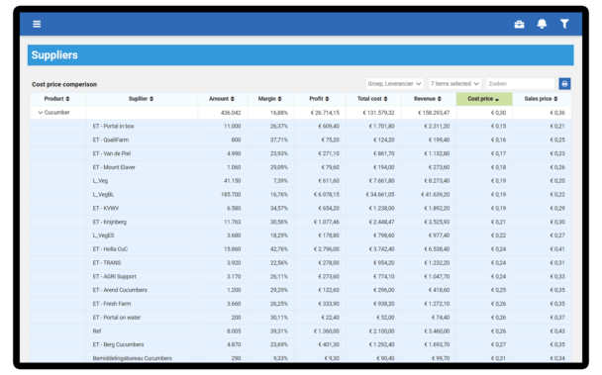This screenshot has width=602, height=375.
Task: Select supplier ET - QualiFarm
Action: [111, 140]
